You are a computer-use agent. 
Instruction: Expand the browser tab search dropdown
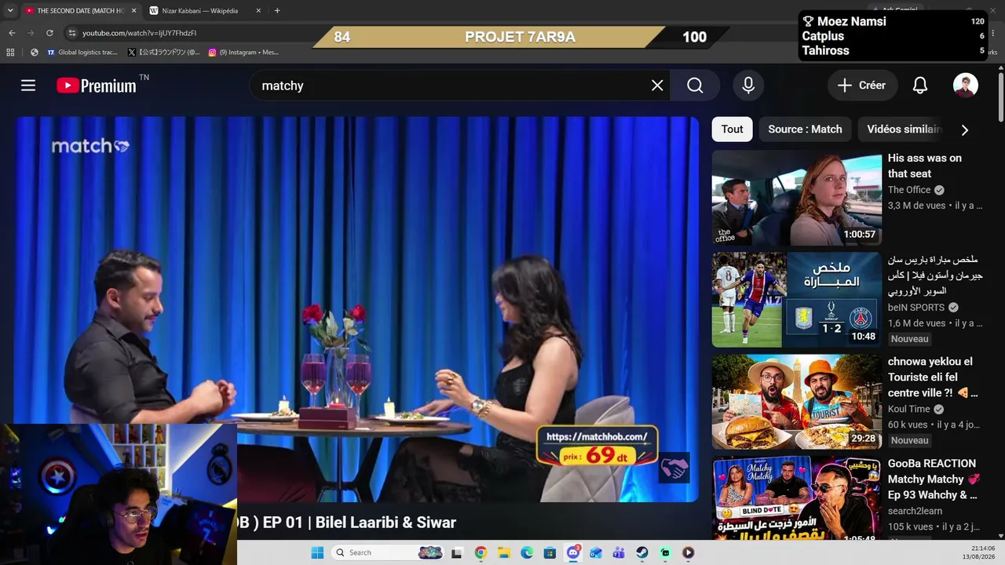(x=10, y=11)
